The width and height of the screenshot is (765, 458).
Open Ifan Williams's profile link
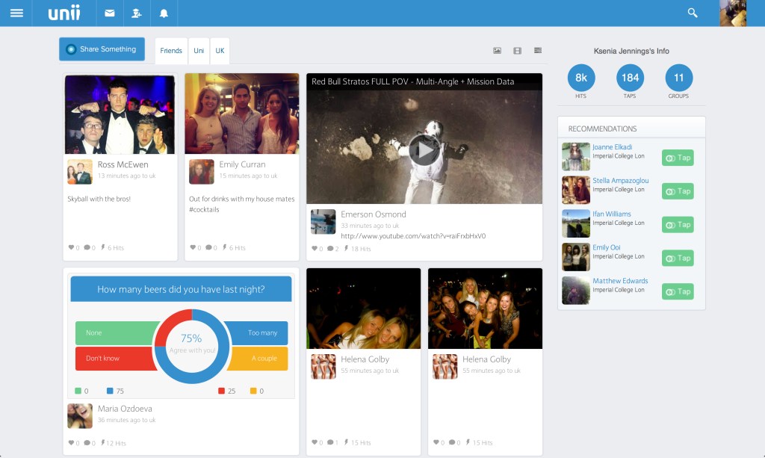pos(612,214)
